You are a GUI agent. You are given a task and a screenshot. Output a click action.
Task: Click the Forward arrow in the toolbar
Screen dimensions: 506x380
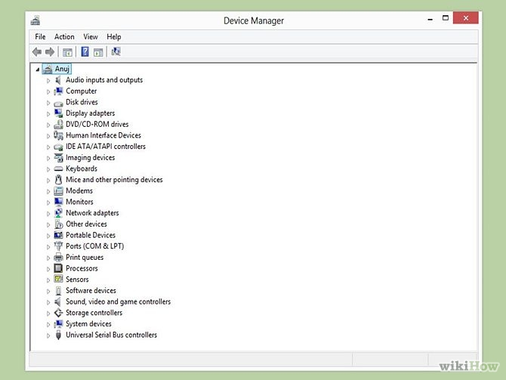point(50,52)
